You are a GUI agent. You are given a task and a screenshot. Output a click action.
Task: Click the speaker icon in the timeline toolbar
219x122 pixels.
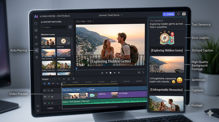[64, 79]
